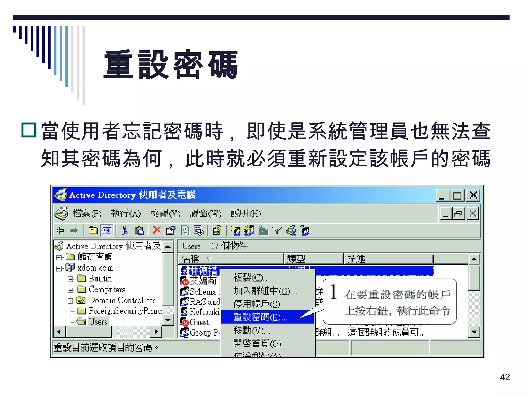Select the Users tree item

point(98,322)
